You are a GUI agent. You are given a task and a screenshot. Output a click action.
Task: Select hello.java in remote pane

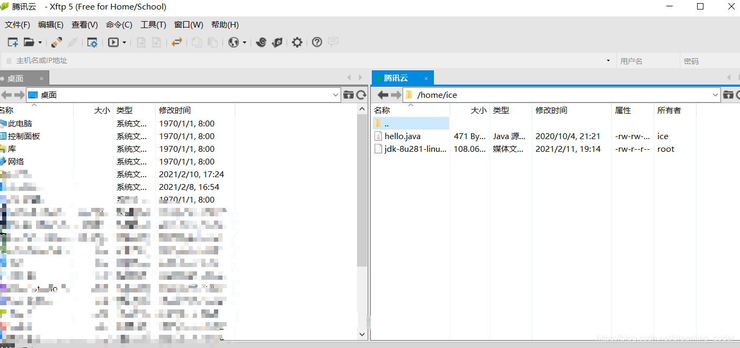coord(403,136)
